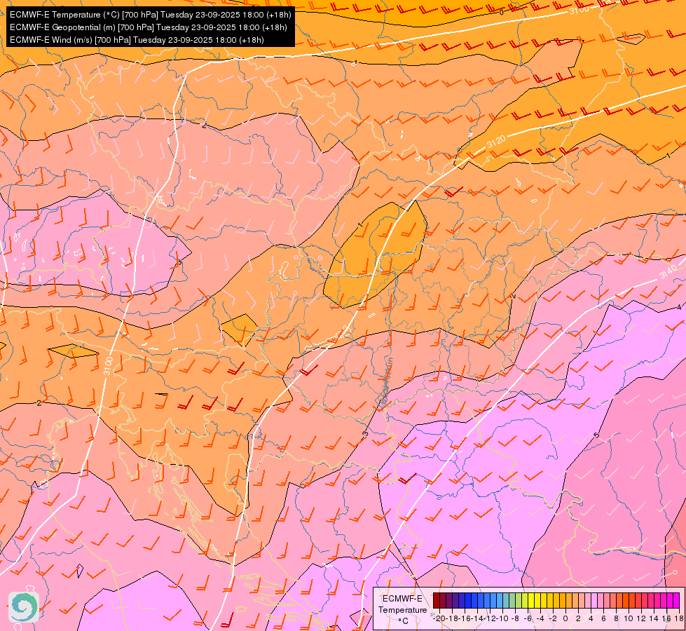Click the -8 value on the legend scale
The height and width of the screenshot is (631, 686).
[x=515, y=619]
